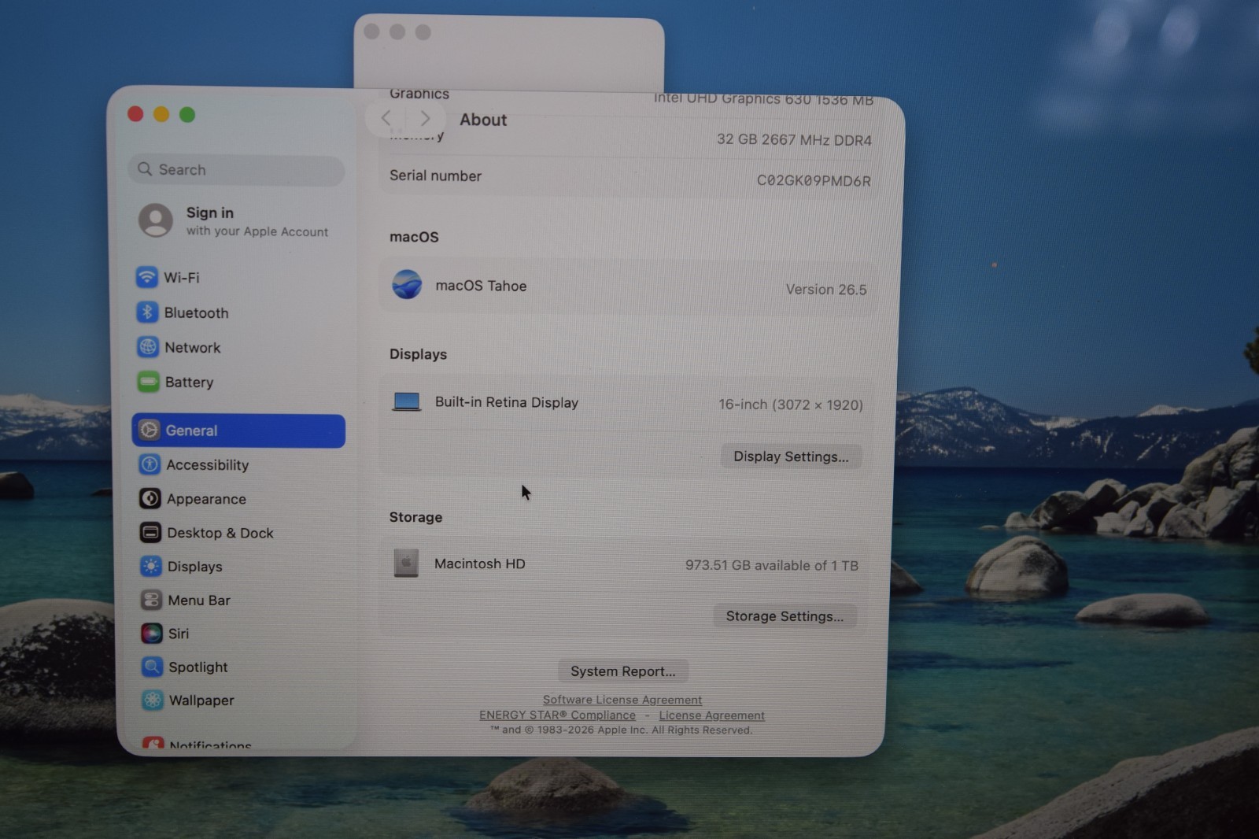Click the Siri sidebar icon
Screen dimensions: 1259x839
(x=152, y=633)
